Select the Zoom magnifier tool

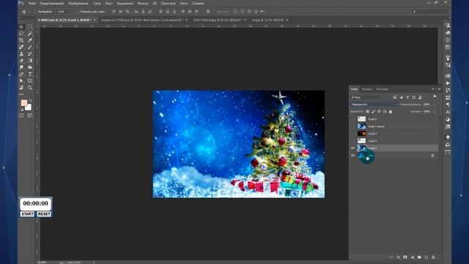30,88
